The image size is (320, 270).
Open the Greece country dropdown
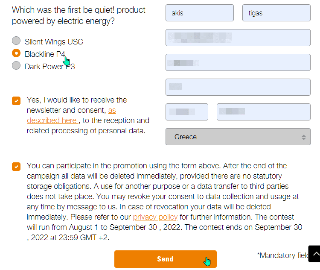coord(238,137)
